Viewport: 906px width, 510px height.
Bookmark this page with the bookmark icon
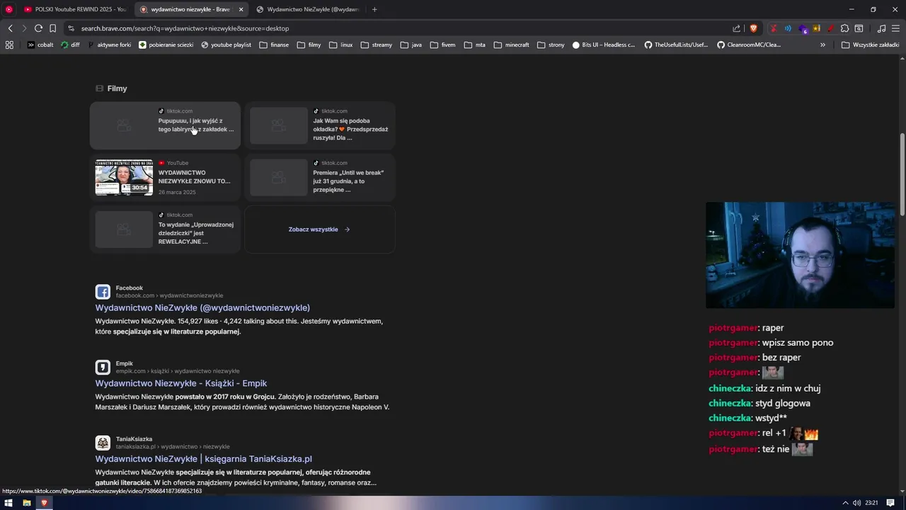(52, 28)
